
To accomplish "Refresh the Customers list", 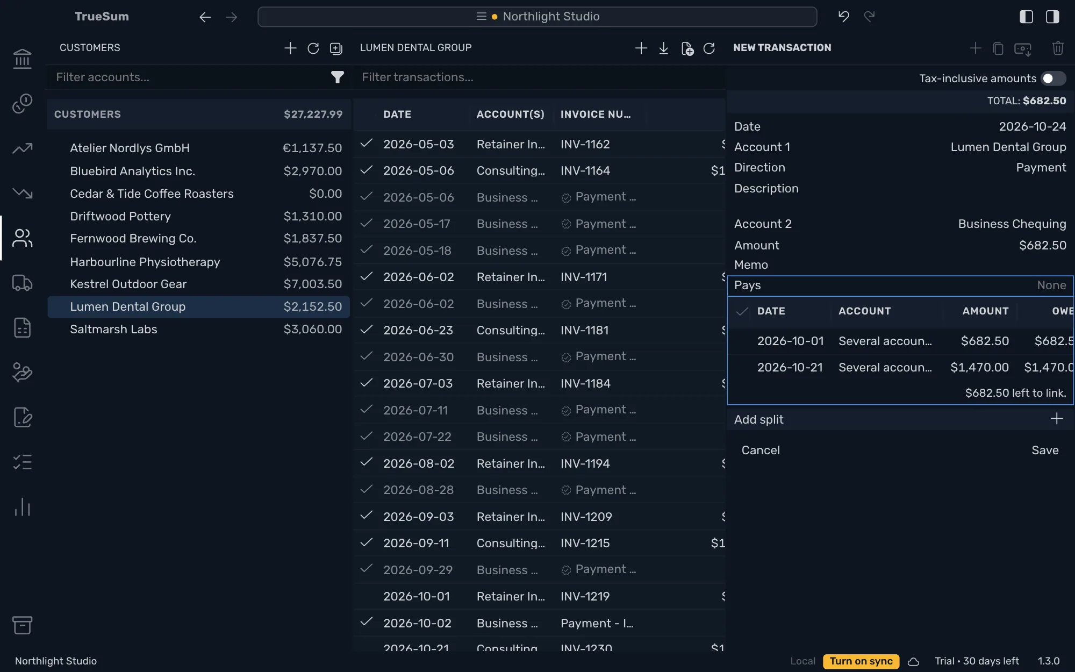I will point(313,48).
